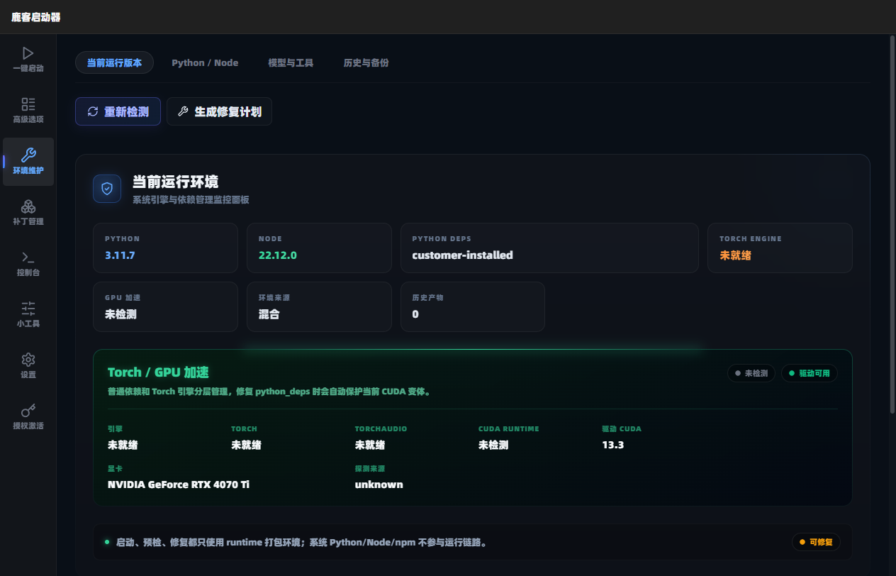Open 控制台 terminal icon in the sidebar
This screenshot has width=896, height=576.
[x=28, y=257]
